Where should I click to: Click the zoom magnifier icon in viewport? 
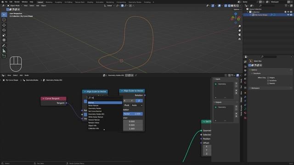click(x=239, y=26)
